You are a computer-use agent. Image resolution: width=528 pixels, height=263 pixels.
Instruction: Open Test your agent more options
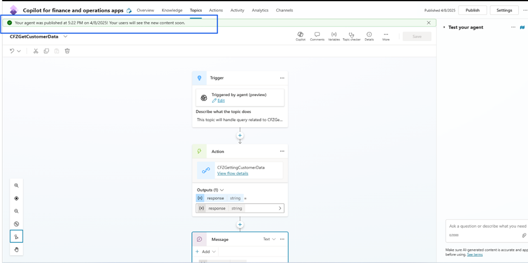513,27
